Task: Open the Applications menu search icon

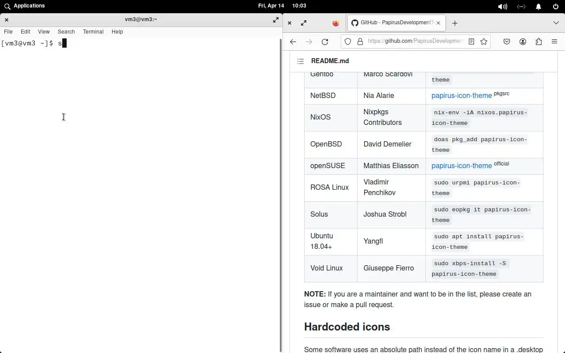Action: (7, 6)
